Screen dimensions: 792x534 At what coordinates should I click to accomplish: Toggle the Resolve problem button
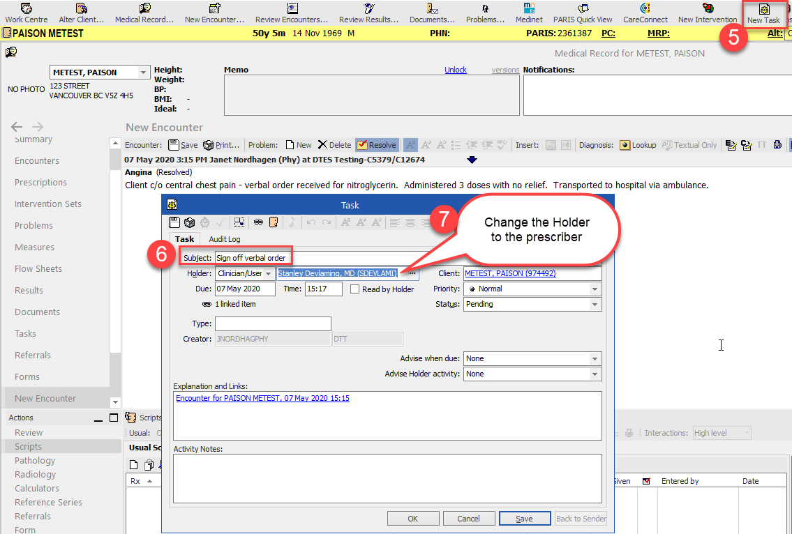tap(377, 145)
